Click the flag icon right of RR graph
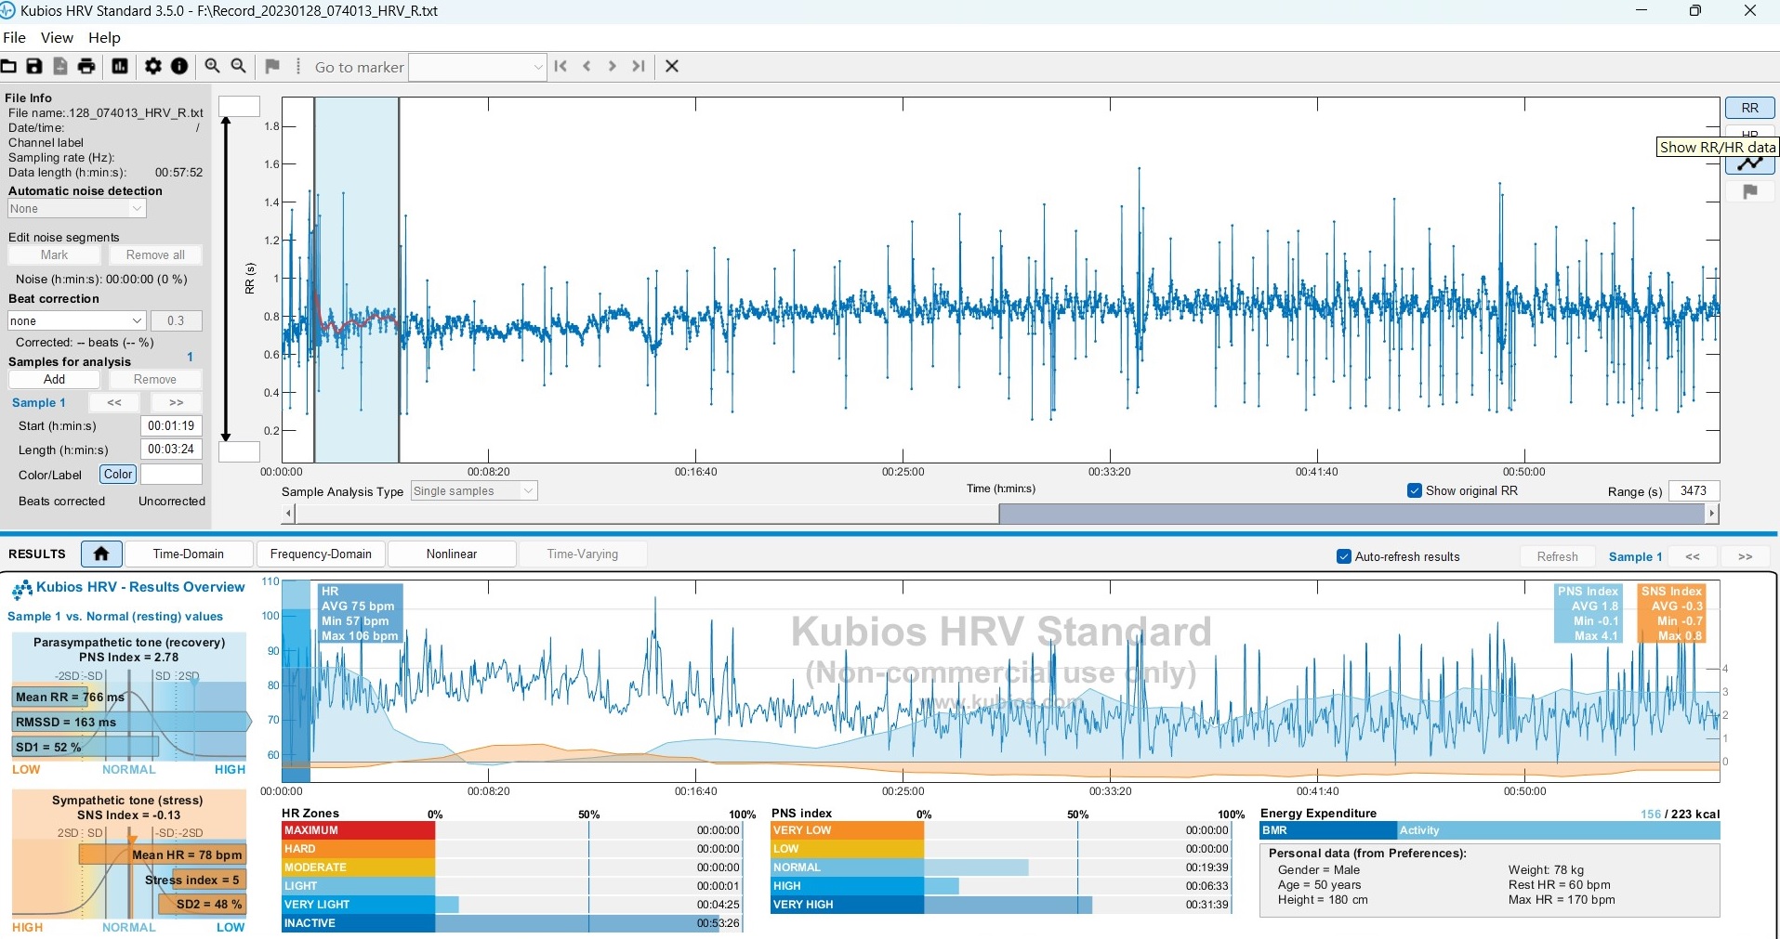 point(1750,191)
